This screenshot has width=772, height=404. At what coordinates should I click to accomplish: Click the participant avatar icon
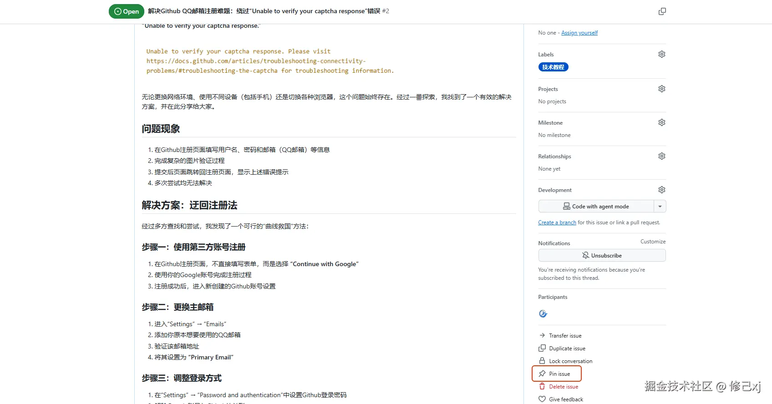tap(543, 314)
